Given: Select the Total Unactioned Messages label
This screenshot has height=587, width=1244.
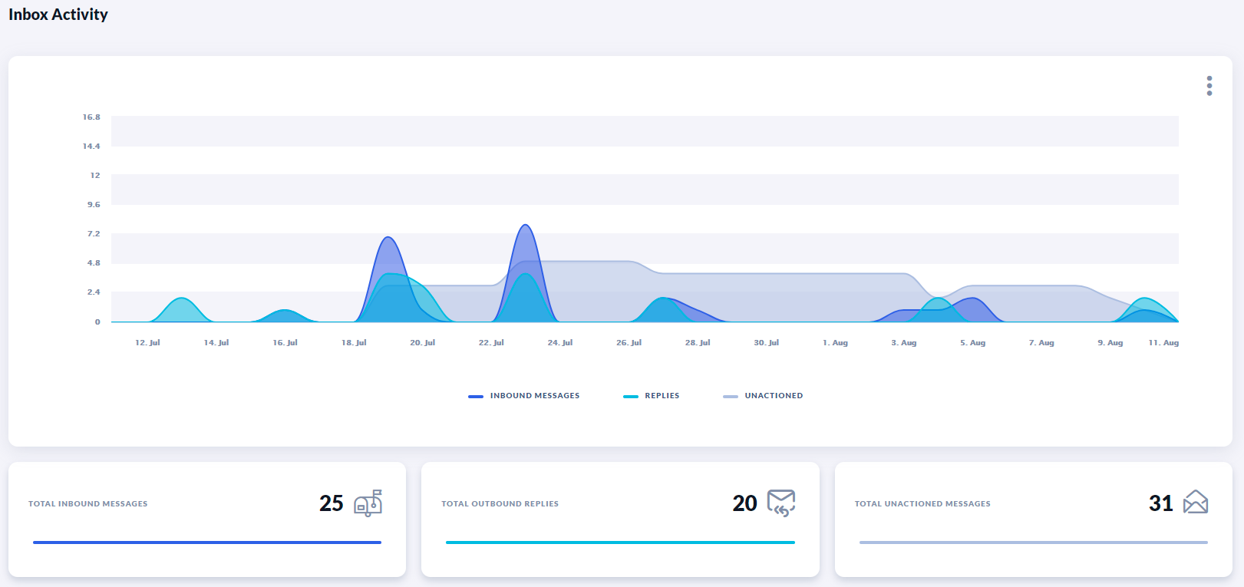Looking at the screenshot, I should click(x=922, y=504).
